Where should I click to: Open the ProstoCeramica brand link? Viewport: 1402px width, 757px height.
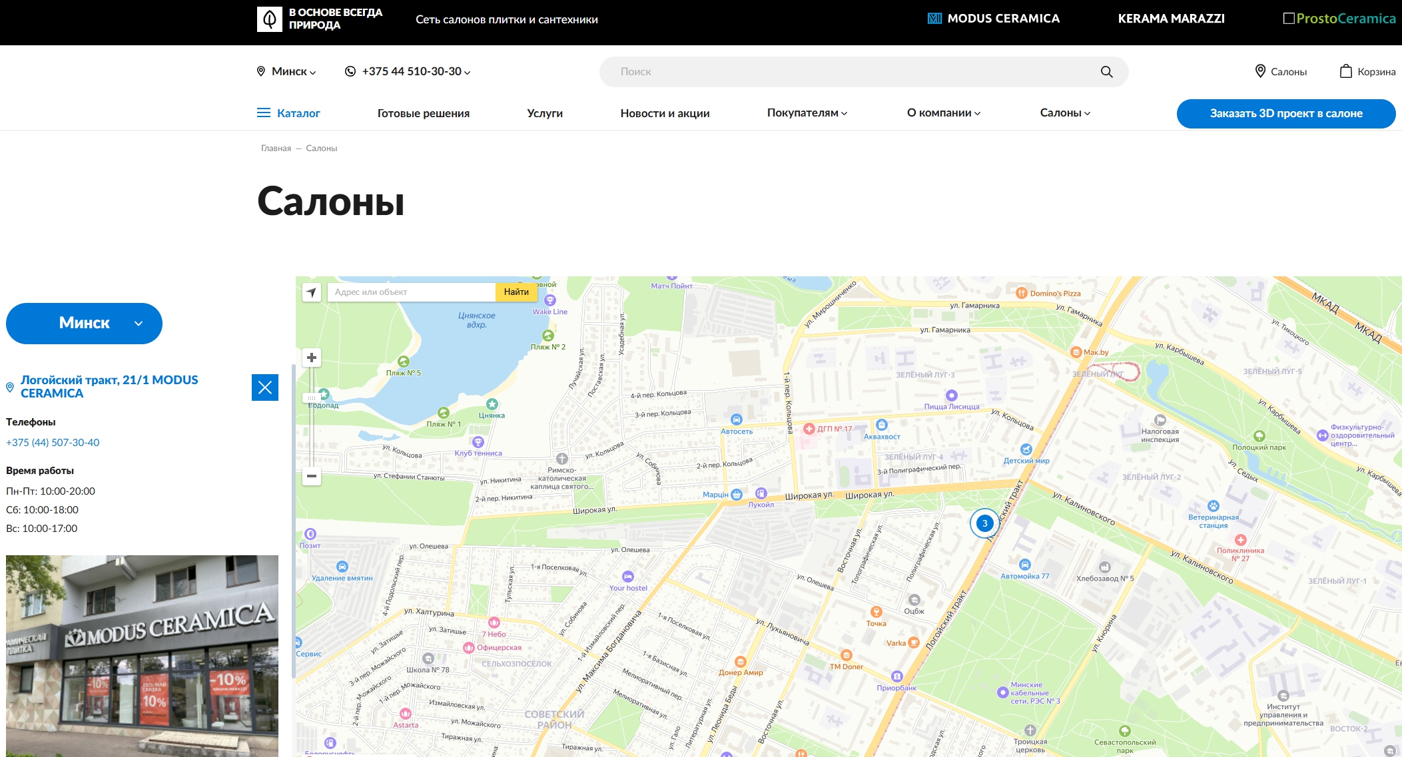click(1339, 19)
